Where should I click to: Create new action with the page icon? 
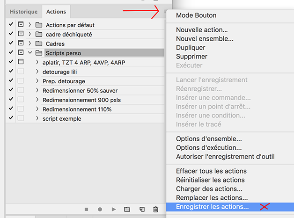pyautogui.click(x=142, y=209)
